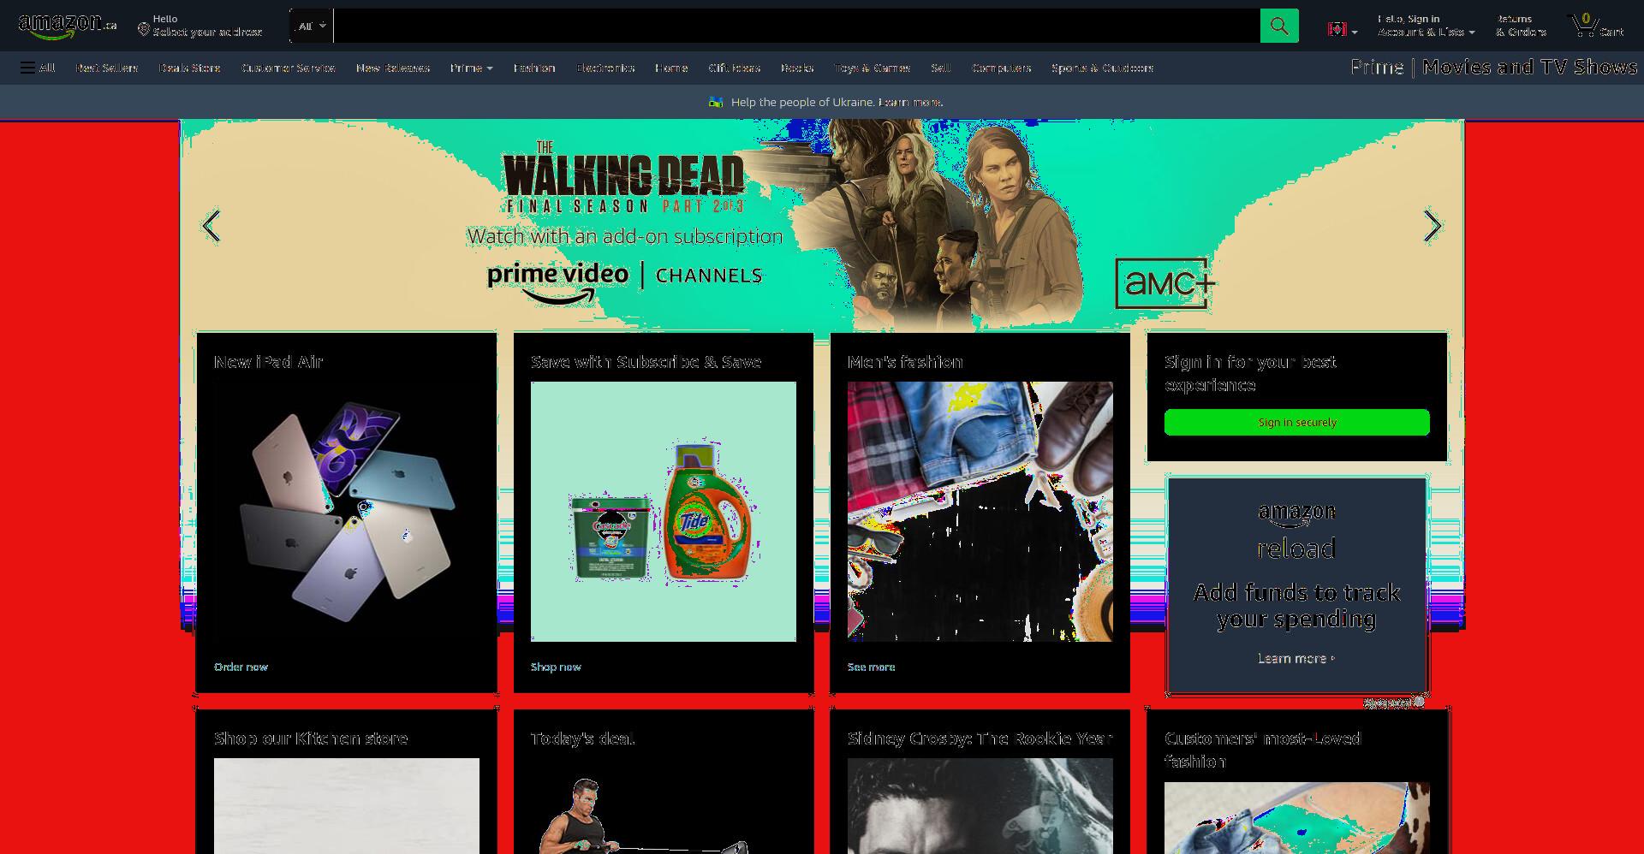This screenshot has height=854, width=1644.
Task: Open the Sidney Crosby Rookie Year image
Action: [x=980, y=806]
